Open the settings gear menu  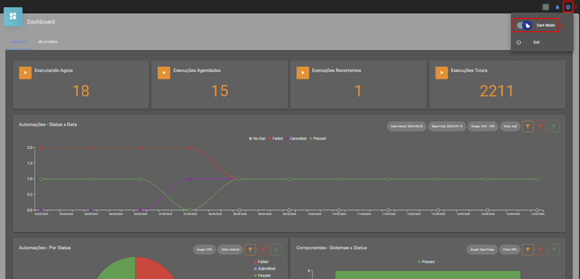point(568,7)
